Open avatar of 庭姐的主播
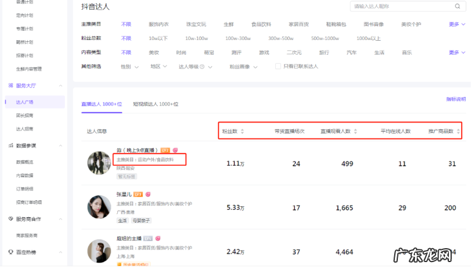The image size is (475, 273). (100, 251)
